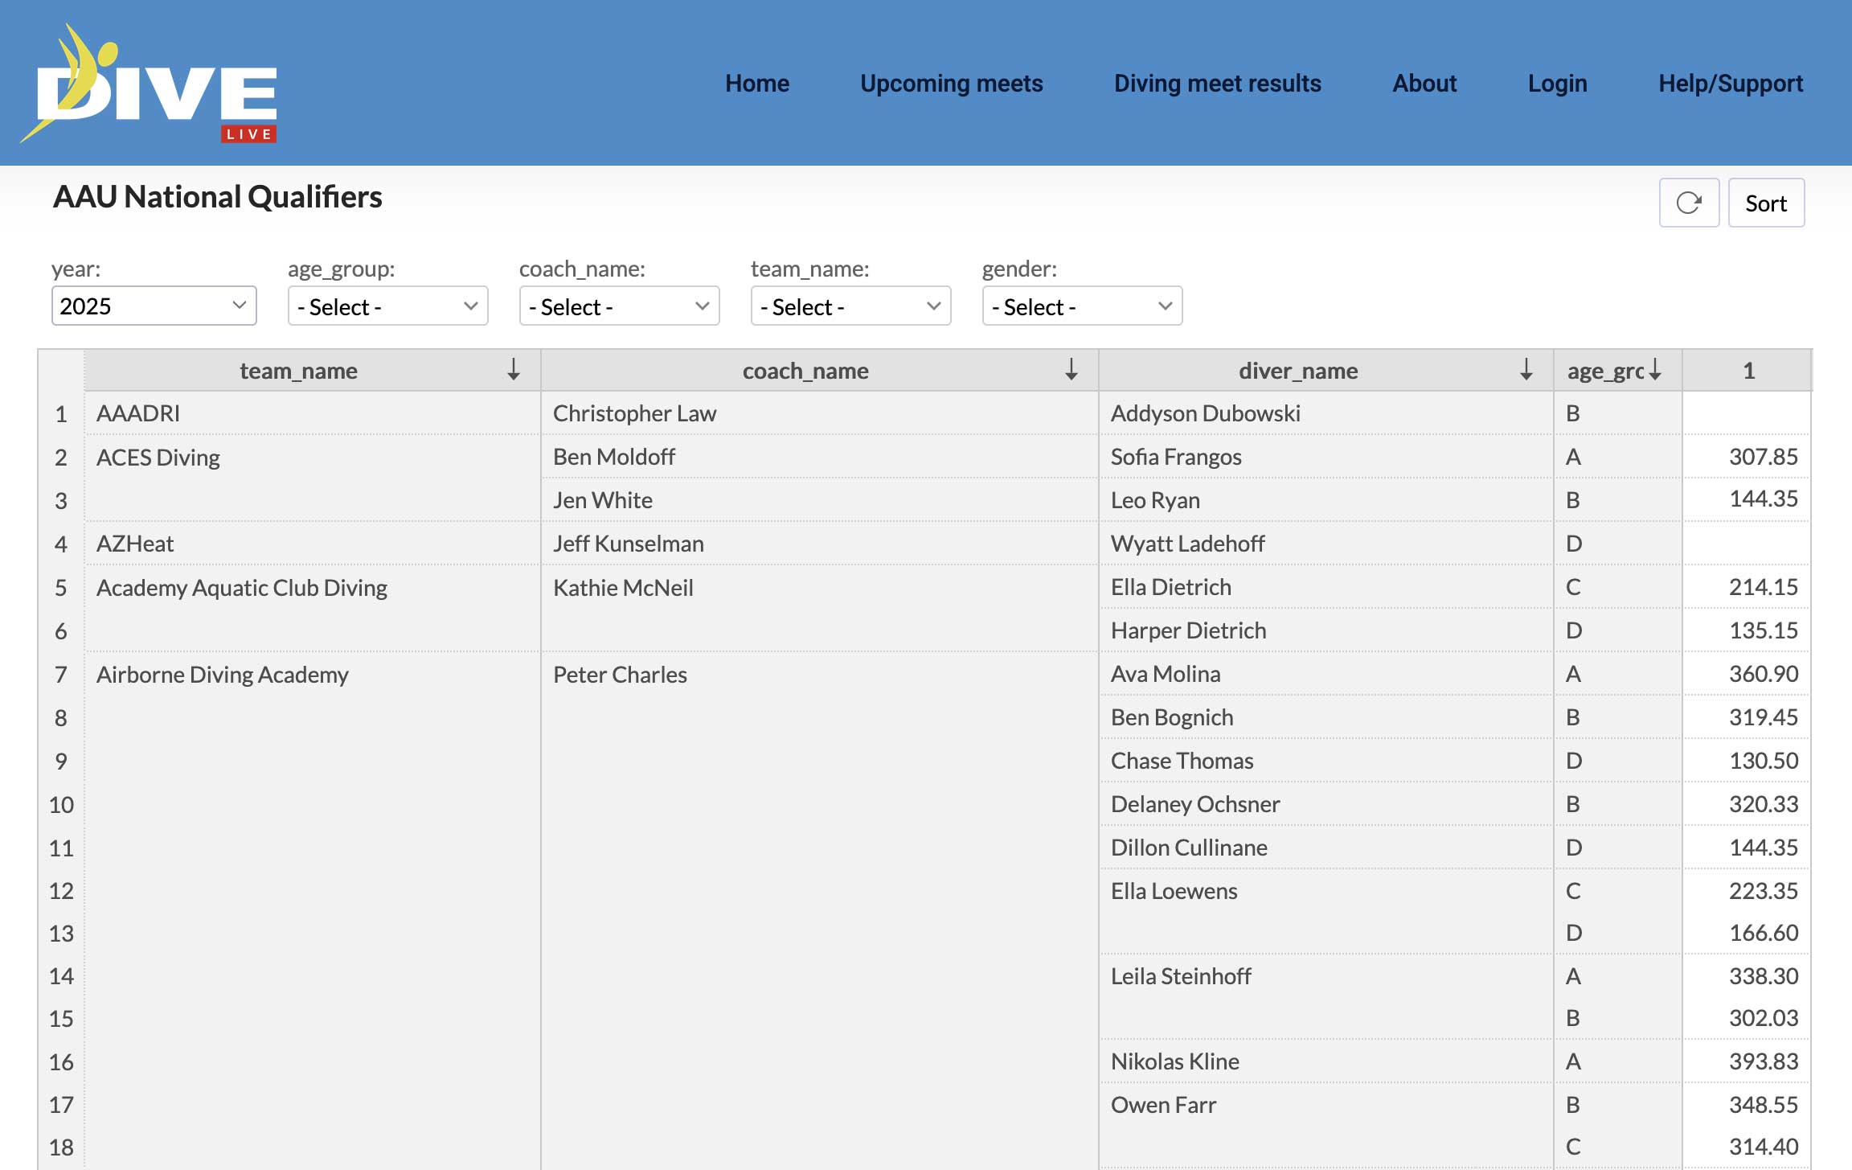Click the Dive Live logo
The height and width of the screenshot is (1170, 1852).
coord(150,84)
